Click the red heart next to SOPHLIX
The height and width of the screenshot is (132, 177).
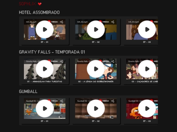[x=40, y=4]
